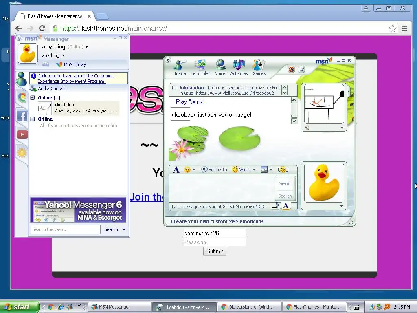The image size is (417, 313).
Task: Click the paintbrush color scheme icon
Action: (301, 70)
